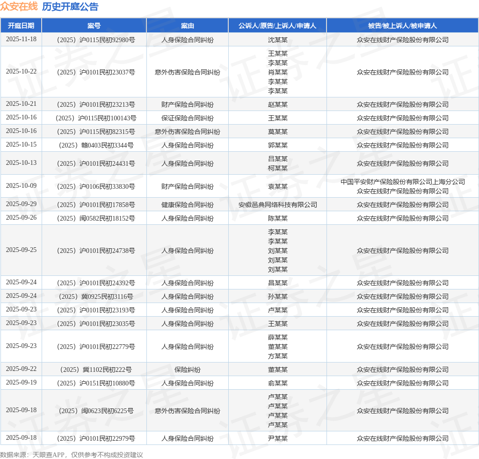This screenshot has height=459, width=479.
Task: Click case cause 健康保险合同纠纷
Action: click(x=187, y=205)
